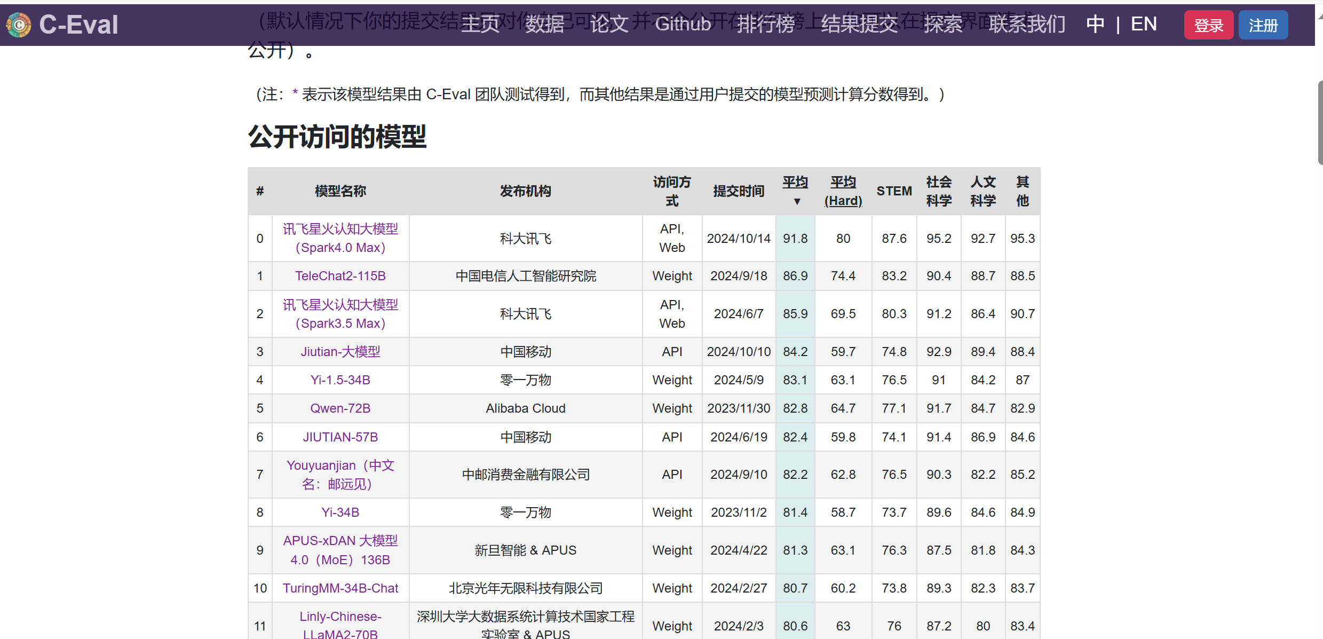Switch language to EN
The image size is (1323, 639).
point(1144,24)
